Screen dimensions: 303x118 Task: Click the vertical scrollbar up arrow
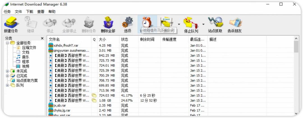[296, 38]
